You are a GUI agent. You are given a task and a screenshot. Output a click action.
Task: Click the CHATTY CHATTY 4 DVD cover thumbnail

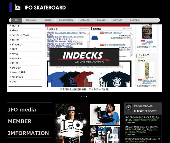(147, 32)
